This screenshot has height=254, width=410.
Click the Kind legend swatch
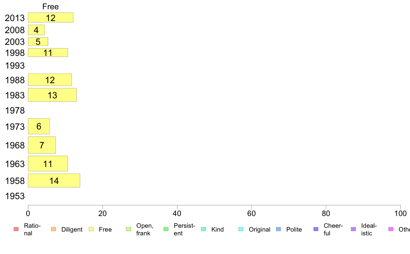coord(203,229)
